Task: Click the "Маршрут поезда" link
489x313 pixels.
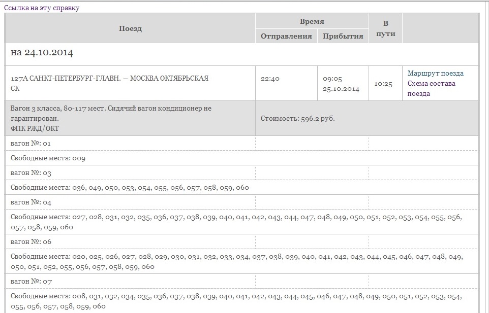Action: pyautogui.click(x=435, y=73)
